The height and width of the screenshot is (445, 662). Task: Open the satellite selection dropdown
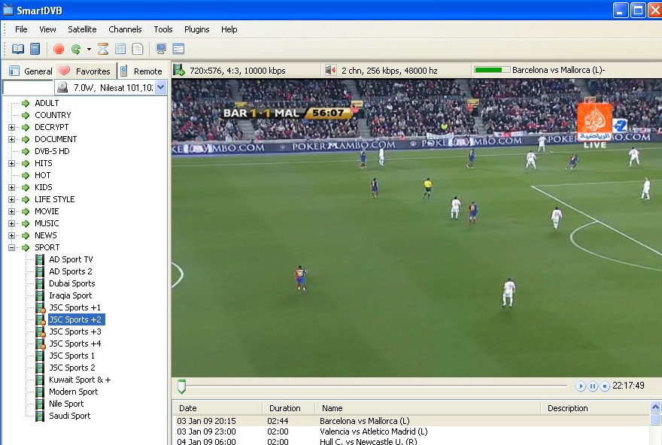coord(159,88)
